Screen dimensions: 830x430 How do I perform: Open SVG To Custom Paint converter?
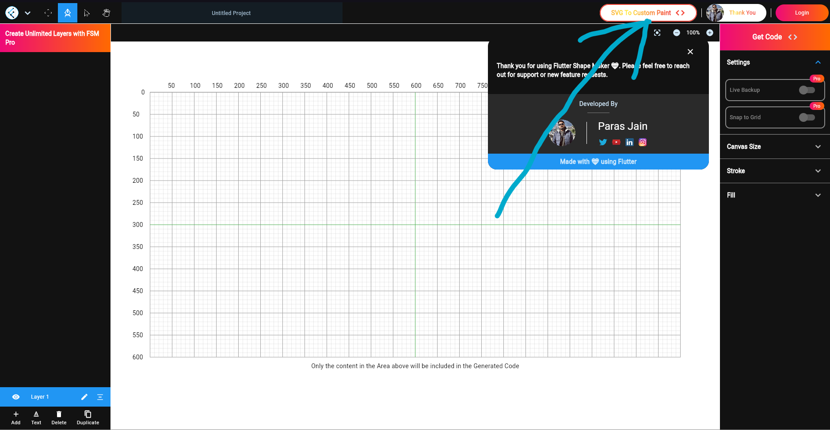click(648, 13)
